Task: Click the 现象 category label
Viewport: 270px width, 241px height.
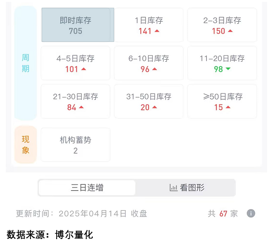Action: (x=26, y=145)
